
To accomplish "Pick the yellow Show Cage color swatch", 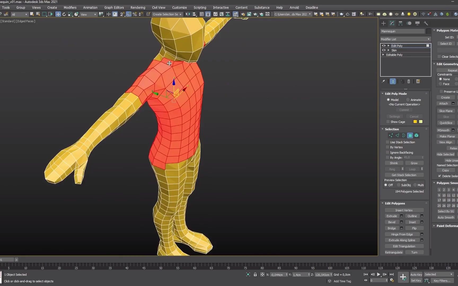I will pyautogui.click(x=415, y=122).
